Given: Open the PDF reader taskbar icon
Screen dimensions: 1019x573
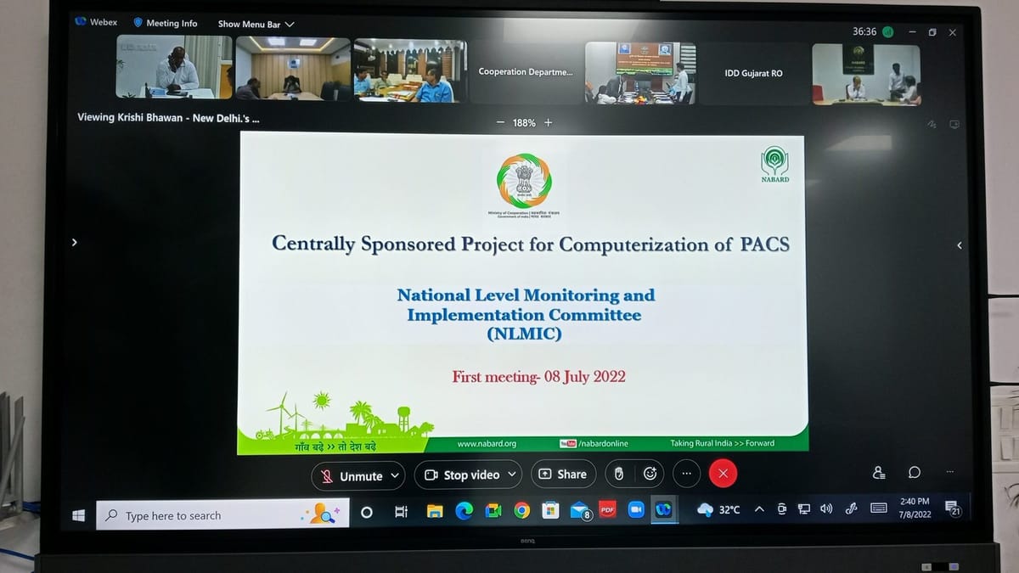Looking at the screenshot, I should pos(608,509).
